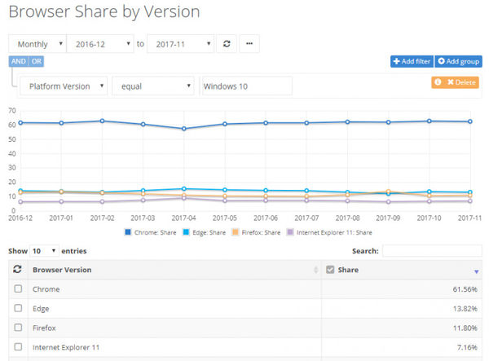The width and height of the screenshot is (489, 361).
Task: Switch to the OR condition
Action: (37, 61)
